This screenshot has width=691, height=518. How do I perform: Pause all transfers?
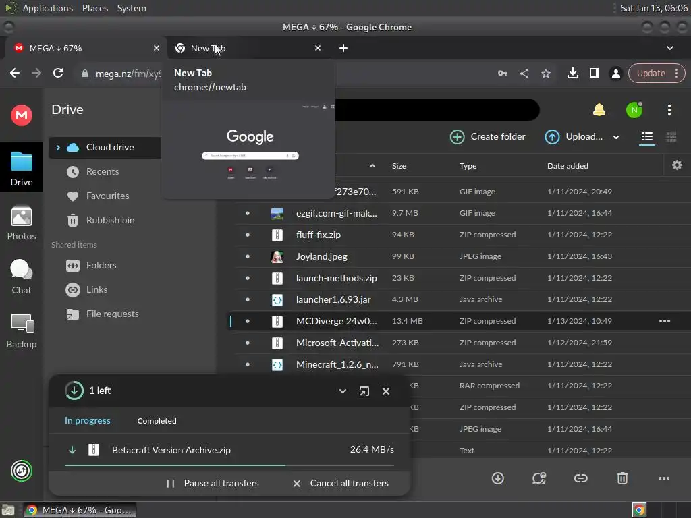click(x=213, y=483)
